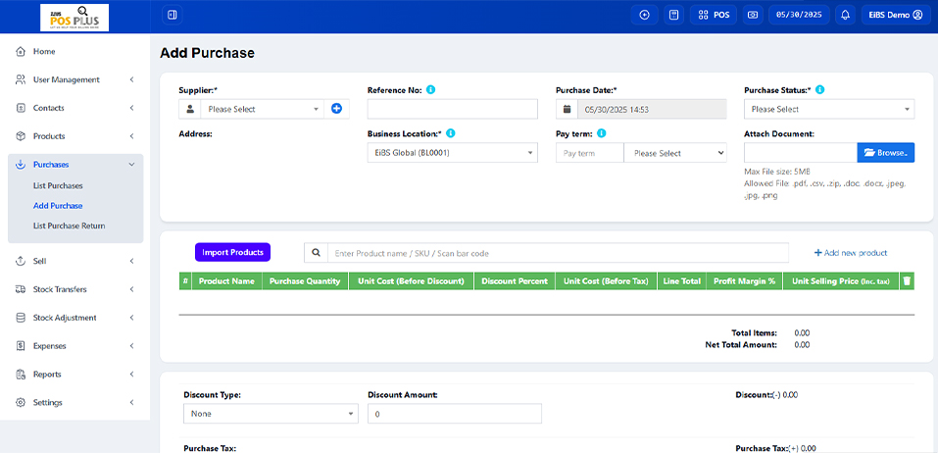Screen dimensions: 938x453
Task: Click the notifications bell icon
Action: point(845,15)
